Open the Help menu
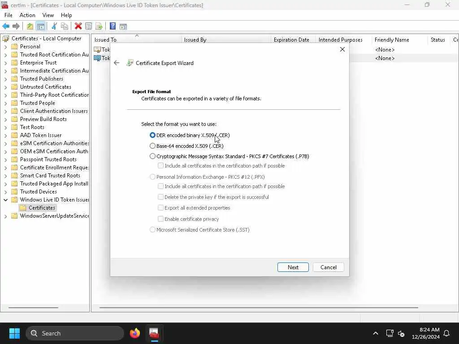The width and height of the screenshot is (459, 344). click(66, 15)
